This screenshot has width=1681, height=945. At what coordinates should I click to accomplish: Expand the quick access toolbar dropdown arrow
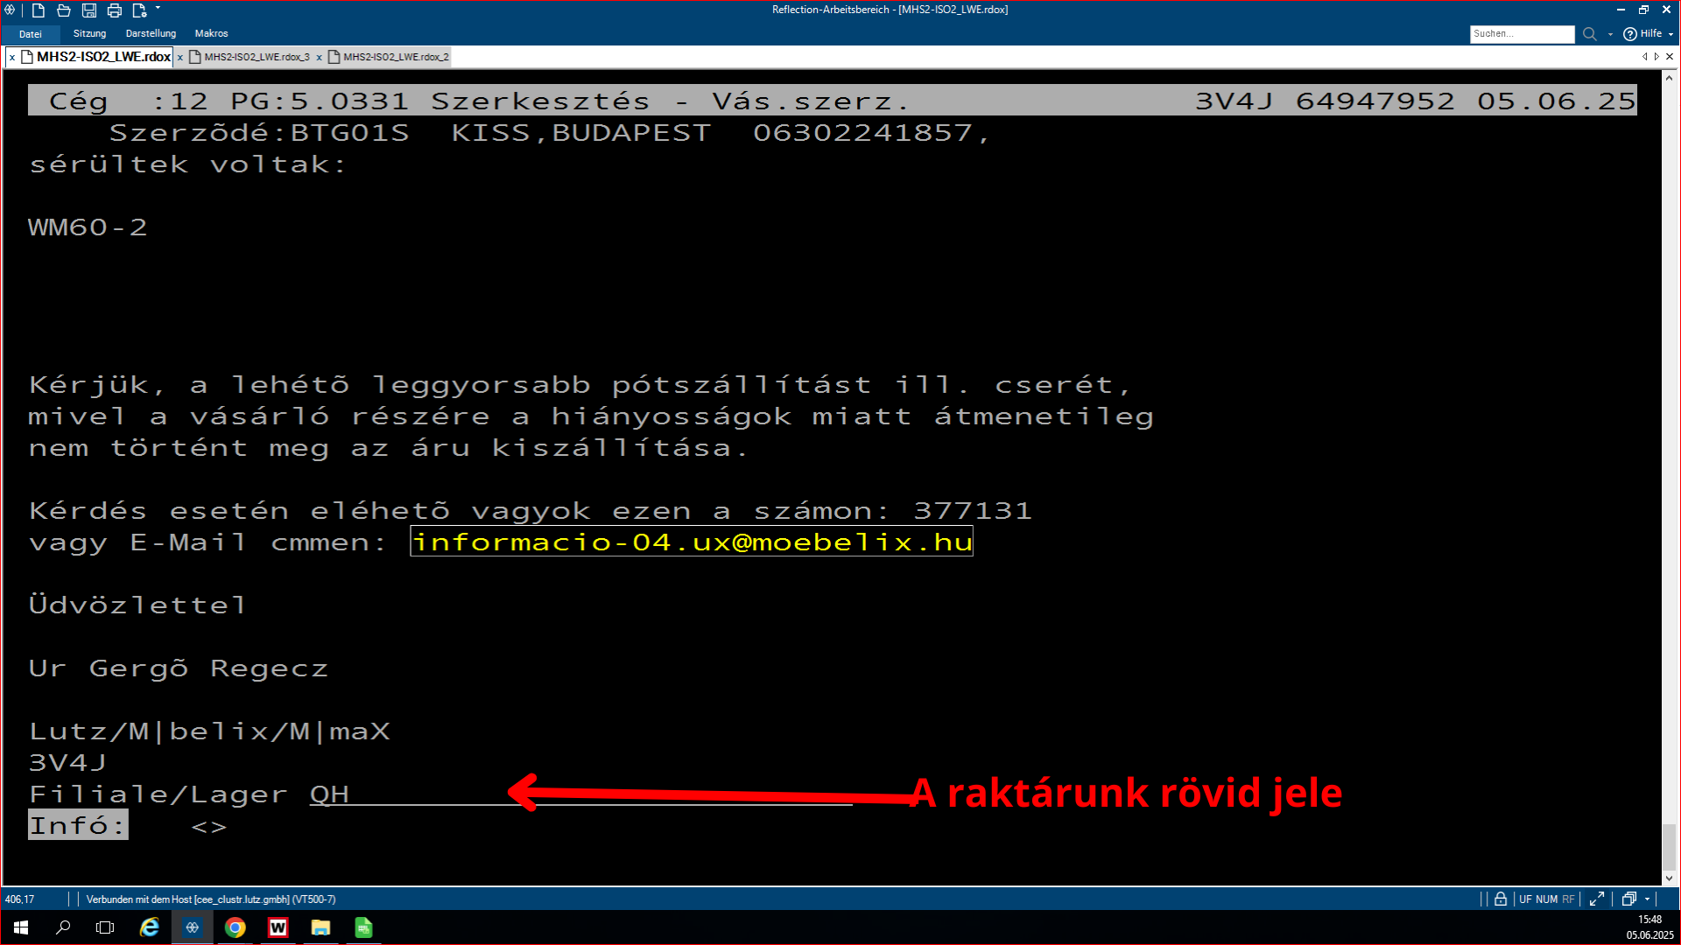158,9
